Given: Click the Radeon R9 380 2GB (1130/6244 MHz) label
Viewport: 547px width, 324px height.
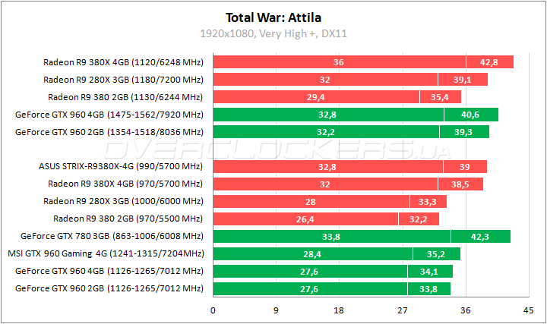Looking at the screenshot, I should pyautogui.click(x=125, y=97).
